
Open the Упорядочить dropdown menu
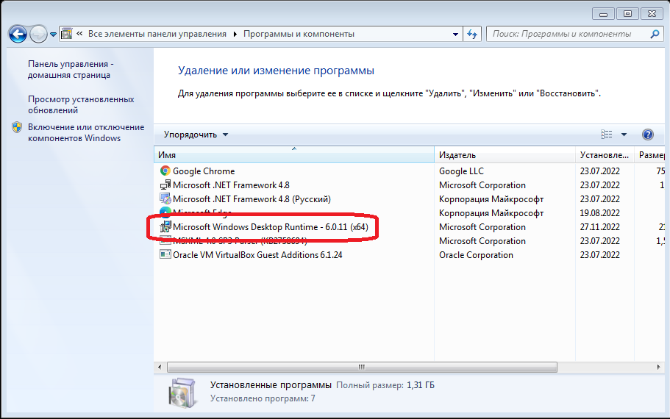196,135
